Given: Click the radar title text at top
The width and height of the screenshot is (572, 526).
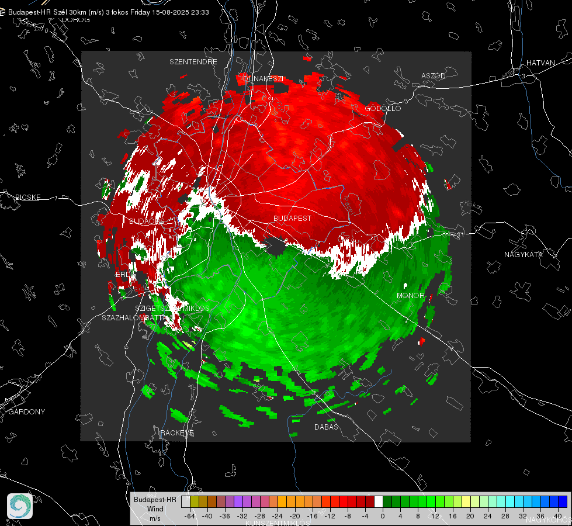Looking at the screenshot, I should tap(108, 12).
